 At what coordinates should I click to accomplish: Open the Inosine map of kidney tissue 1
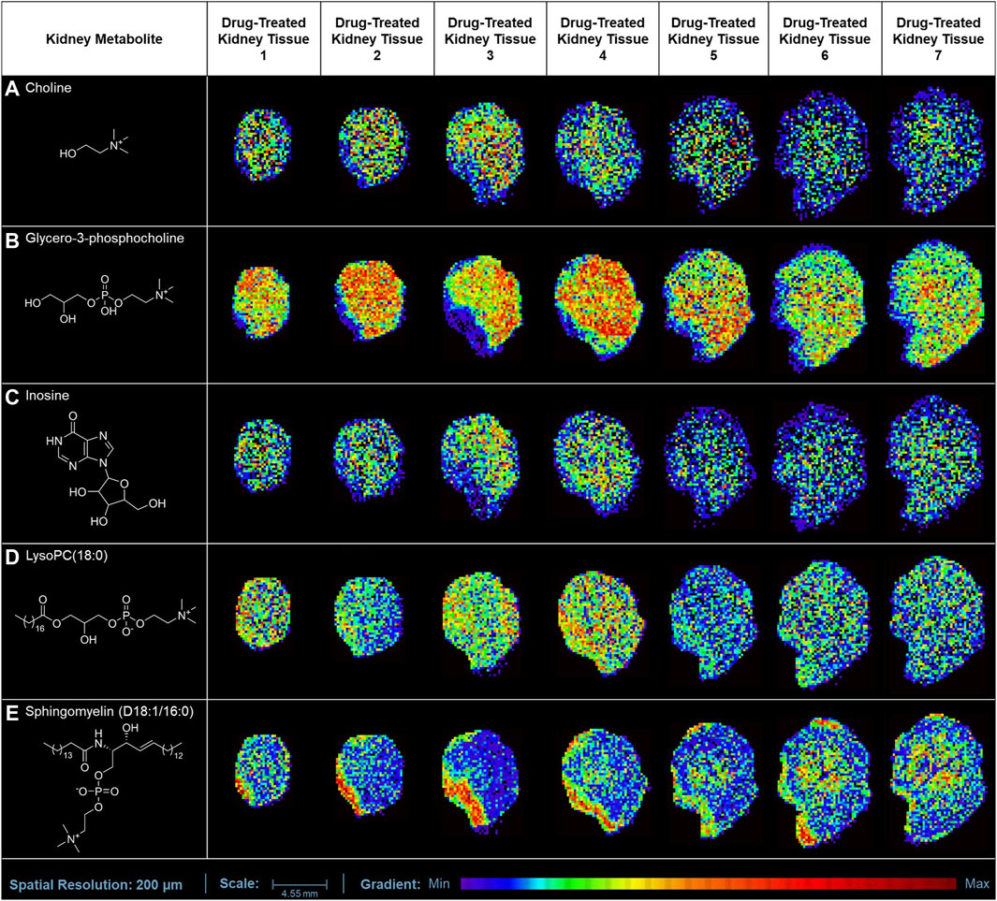click(x=263, y=455)
